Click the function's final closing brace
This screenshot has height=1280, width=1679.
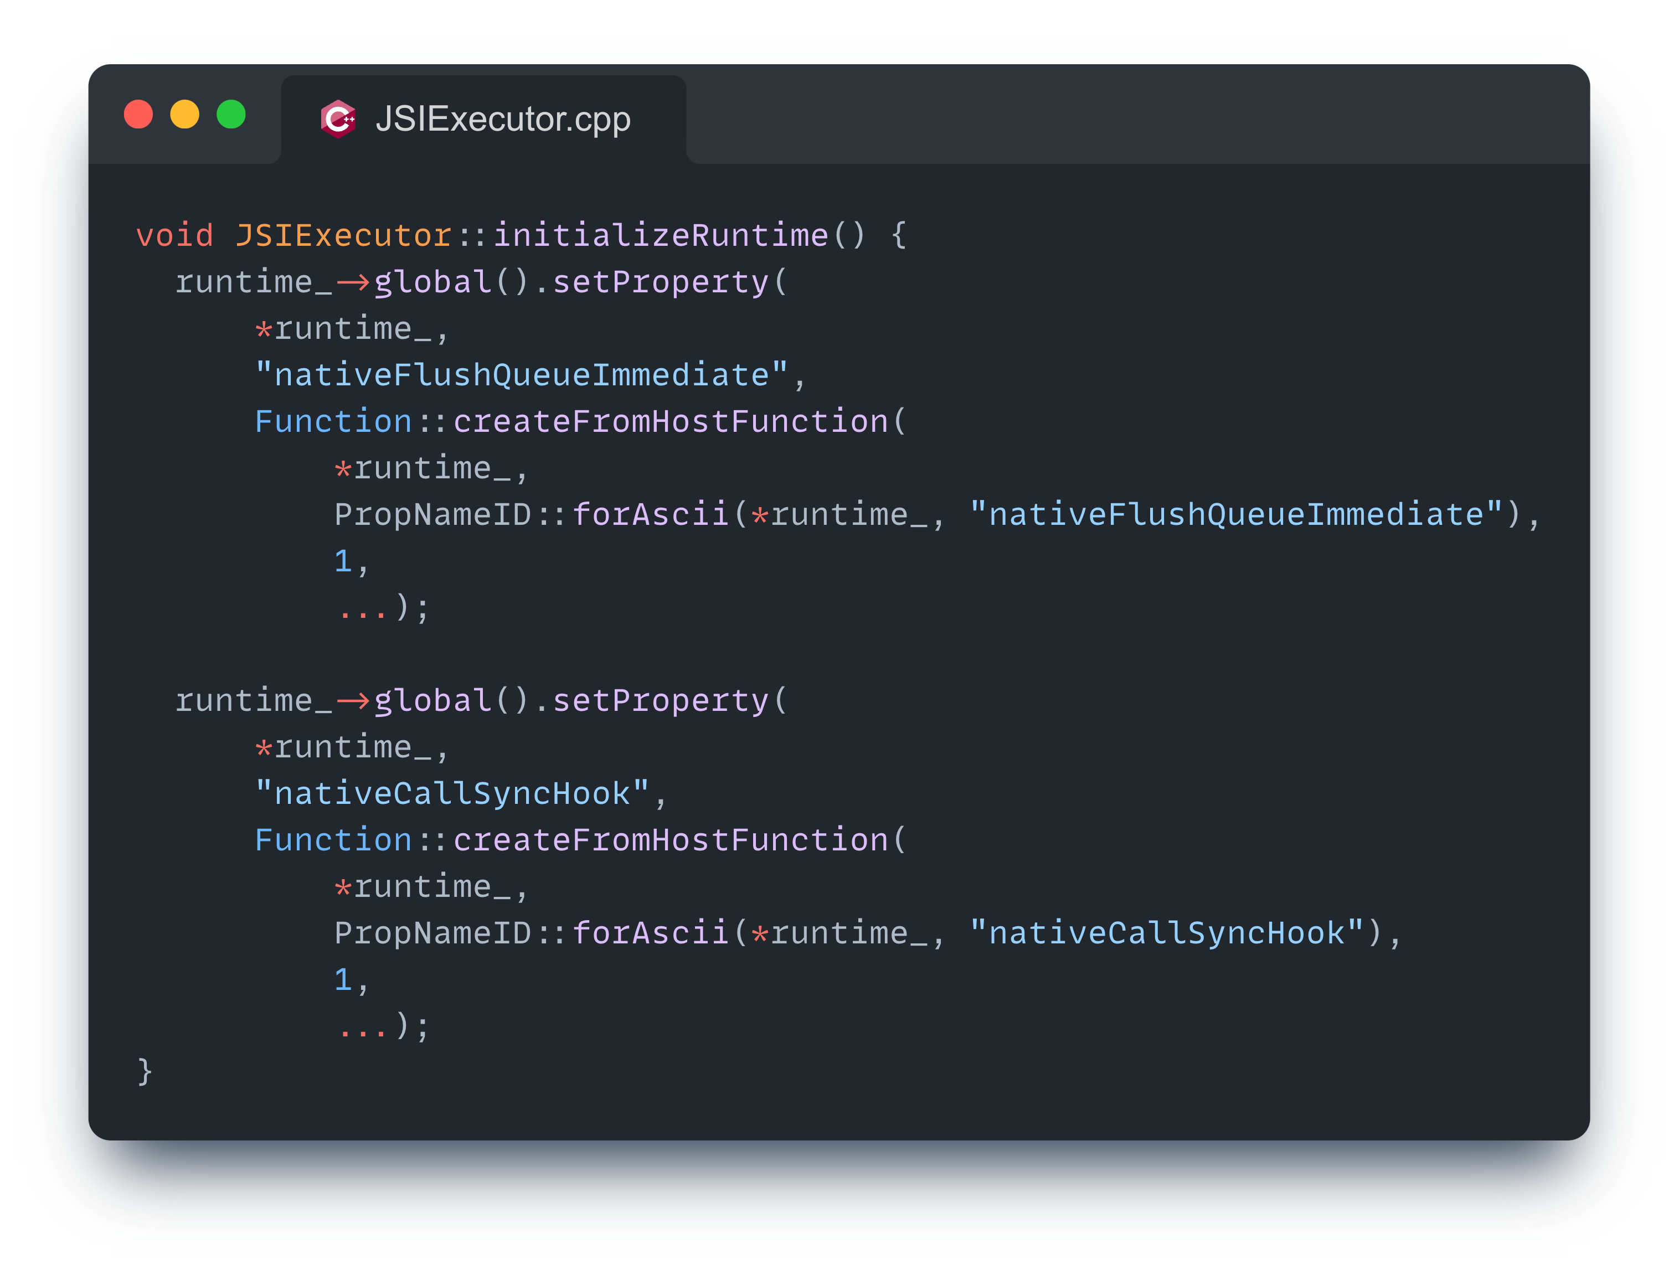pos(145,1073)
